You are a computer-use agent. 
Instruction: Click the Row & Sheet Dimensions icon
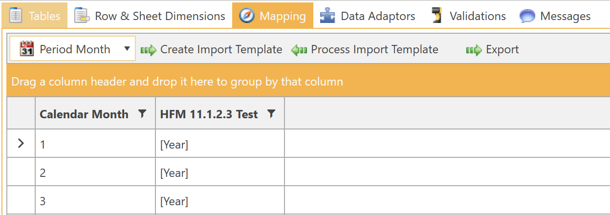[82, 16]
